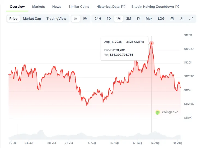Show the 7D price range
The width and height of the screenshot is (202, 148).
109,18
